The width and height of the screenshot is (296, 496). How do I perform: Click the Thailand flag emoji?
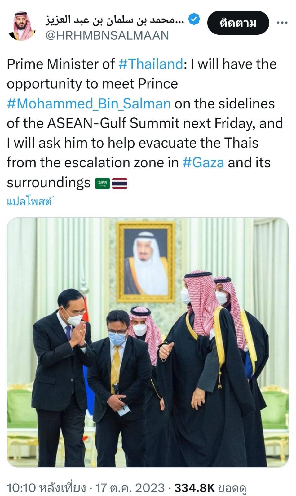[x=120, y=184]
